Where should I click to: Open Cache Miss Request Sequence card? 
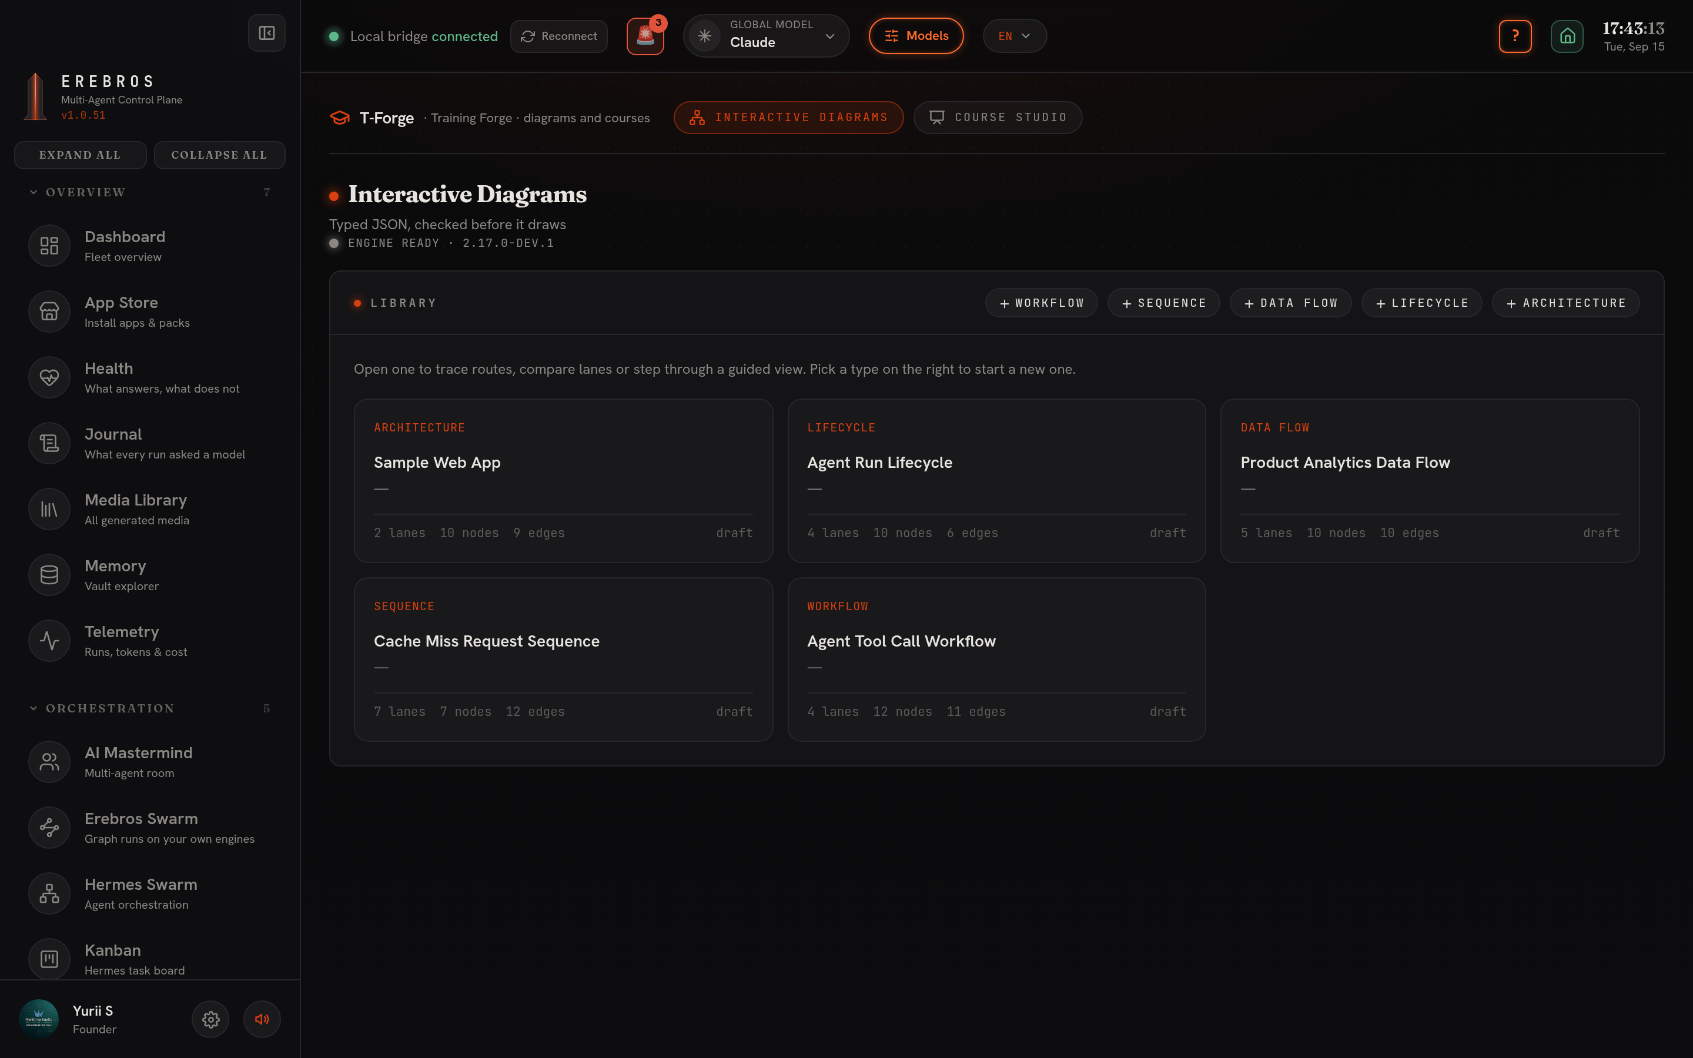click(563, 659)
